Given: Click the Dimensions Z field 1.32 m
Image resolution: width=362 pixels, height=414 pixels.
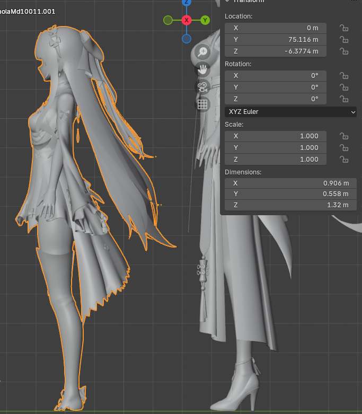Looking at the screenshot, I should (290, 205).
